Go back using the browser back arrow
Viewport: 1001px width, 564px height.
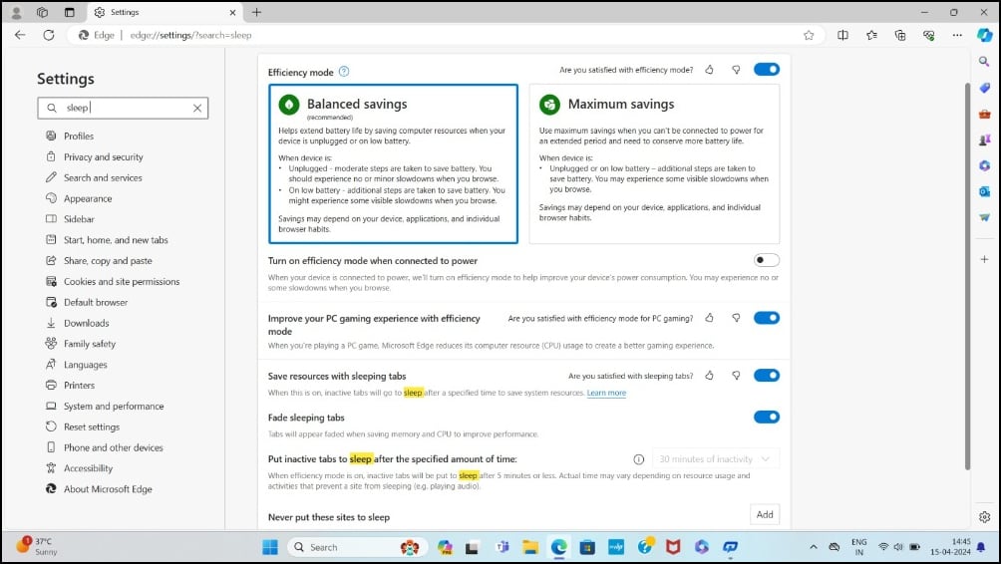tap(20, 35)
